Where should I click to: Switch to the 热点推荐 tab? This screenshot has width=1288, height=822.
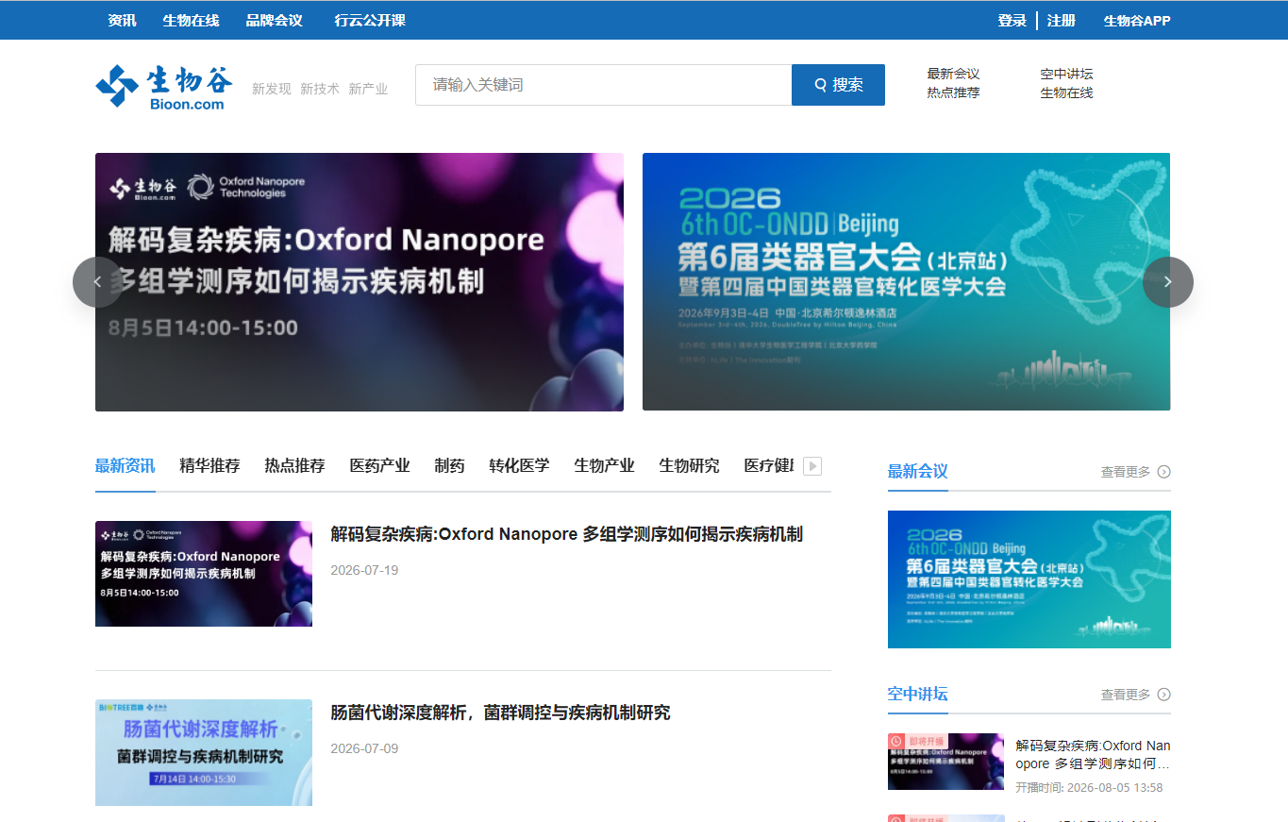click(294, 466)
